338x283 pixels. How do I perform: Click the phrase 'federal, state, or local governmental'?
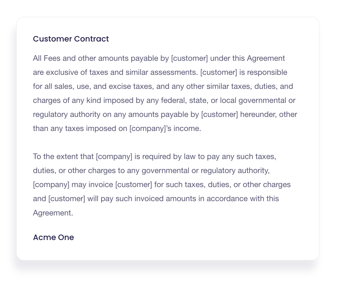click(224, 101)
